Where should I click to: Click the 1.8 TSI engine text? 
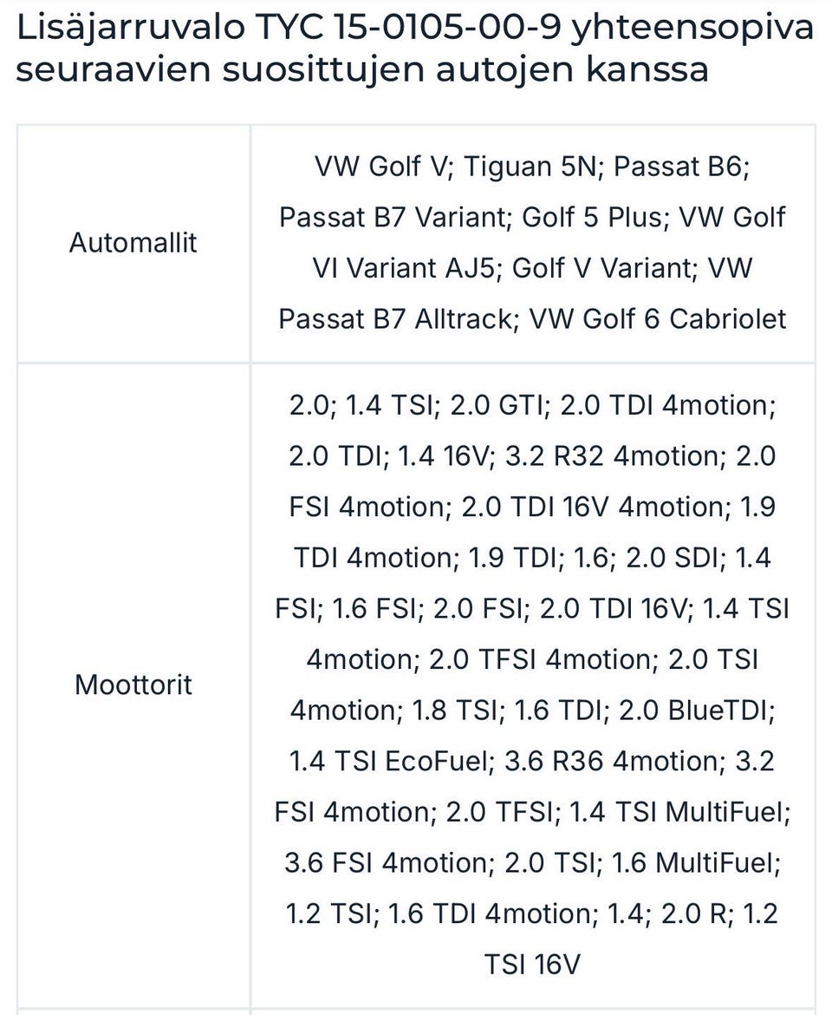coord(454,710)
